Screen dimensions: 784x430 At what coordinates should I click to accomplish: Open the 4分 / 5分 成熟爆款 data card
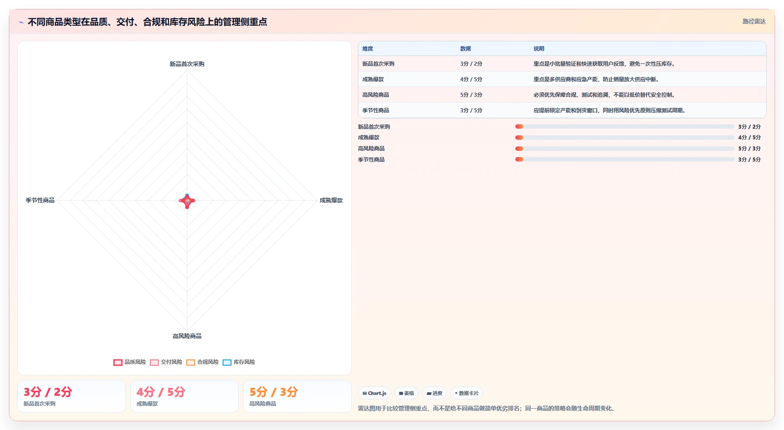[x=184, y=396]
